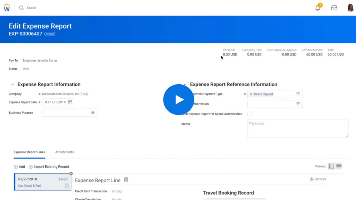This screenshot has width=356, height=200.
Task: Switch to the Attachments tab
Action: (x=65, y=152)
